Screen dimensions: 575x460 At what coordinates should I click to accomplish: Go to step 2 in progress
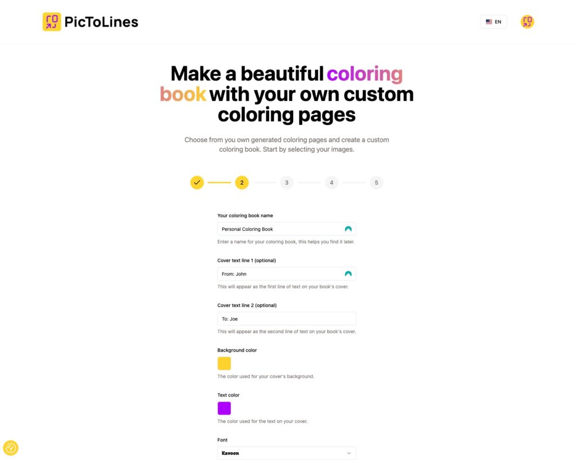241,183
